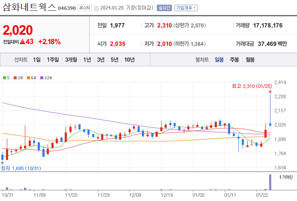Click the 삼화네트웍스 stock name title
This screenshot has height=201, width=297.
click(x=29, y=7)
